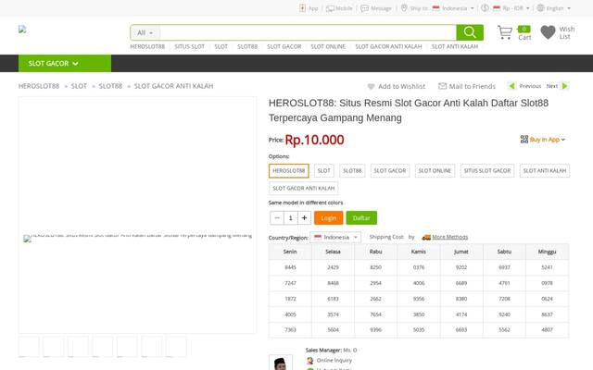Click the Ship to location pin icon
This screenshot has height=370, width=593.
404,8
